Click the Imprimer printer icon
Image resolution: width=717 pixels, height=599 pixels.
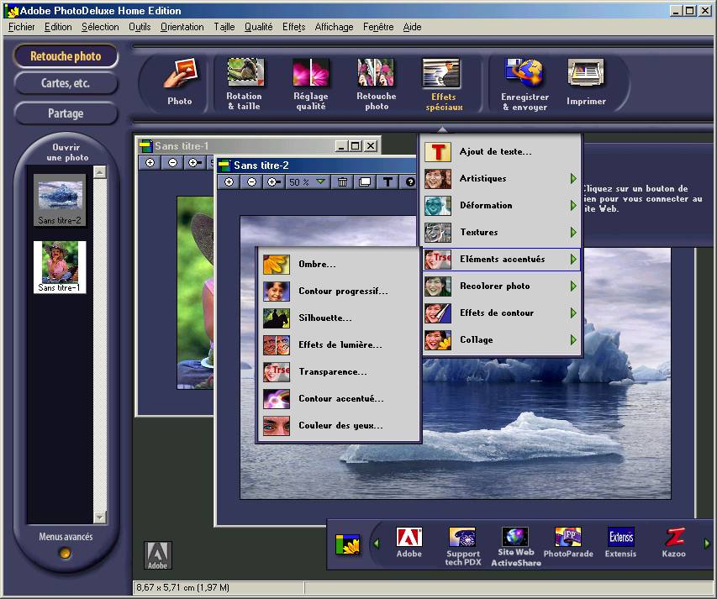pos(586,74)
